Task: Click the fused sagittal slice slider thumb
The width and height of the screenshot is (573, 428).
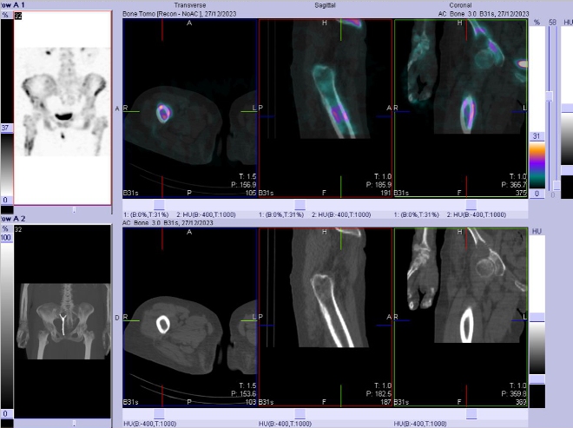Action: pyautogui.click(x=300, y=205)
